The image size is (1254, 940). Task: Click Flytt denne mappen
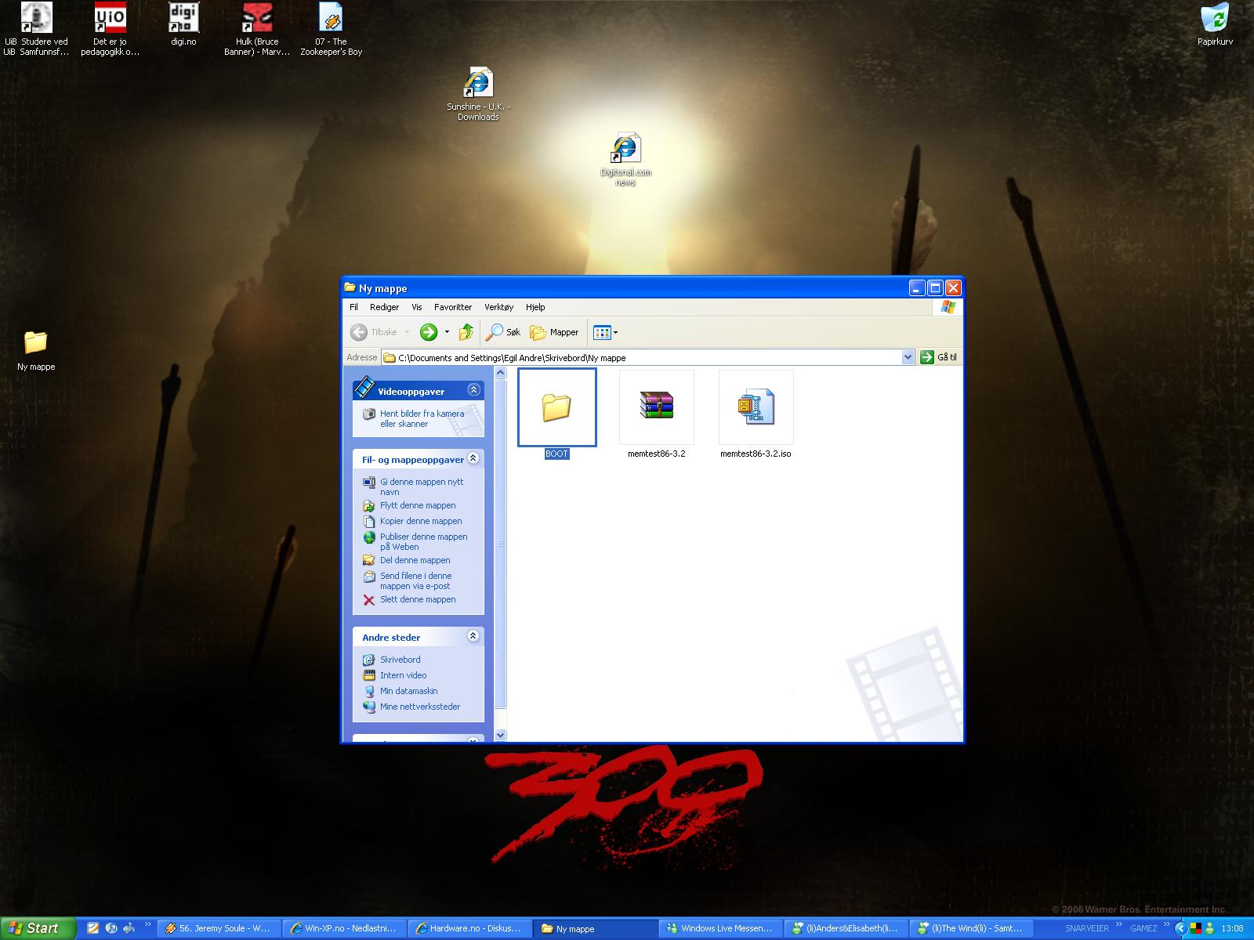[x=418, y=505]
